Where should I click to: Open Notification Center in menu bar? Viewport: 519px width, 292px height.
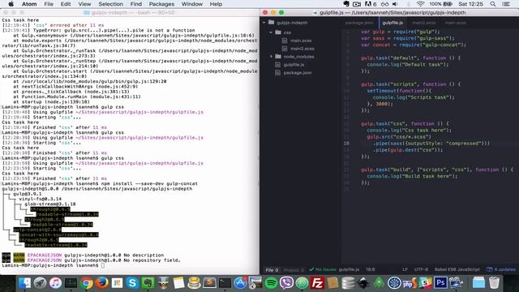click(x=506, y=4)
